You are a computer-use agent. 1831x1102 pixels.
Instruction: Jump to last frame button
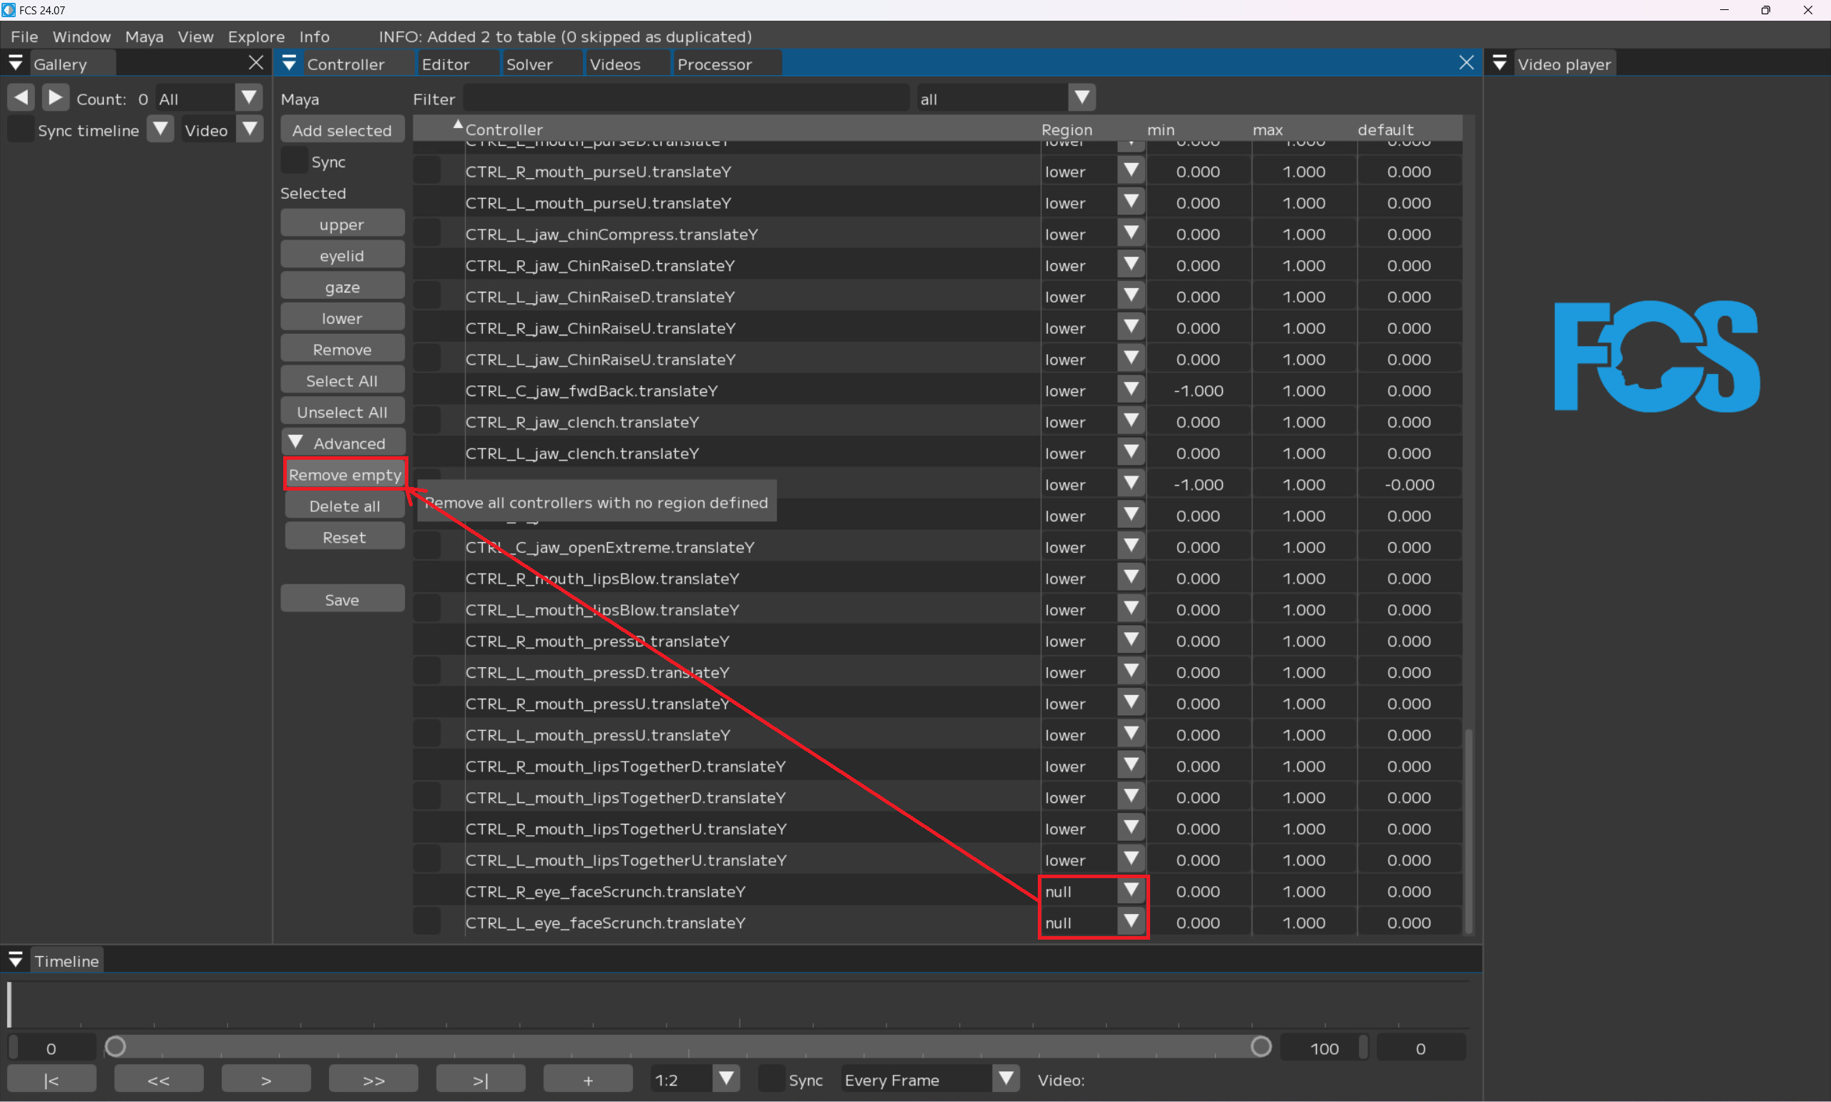[x=481, y=1080]
